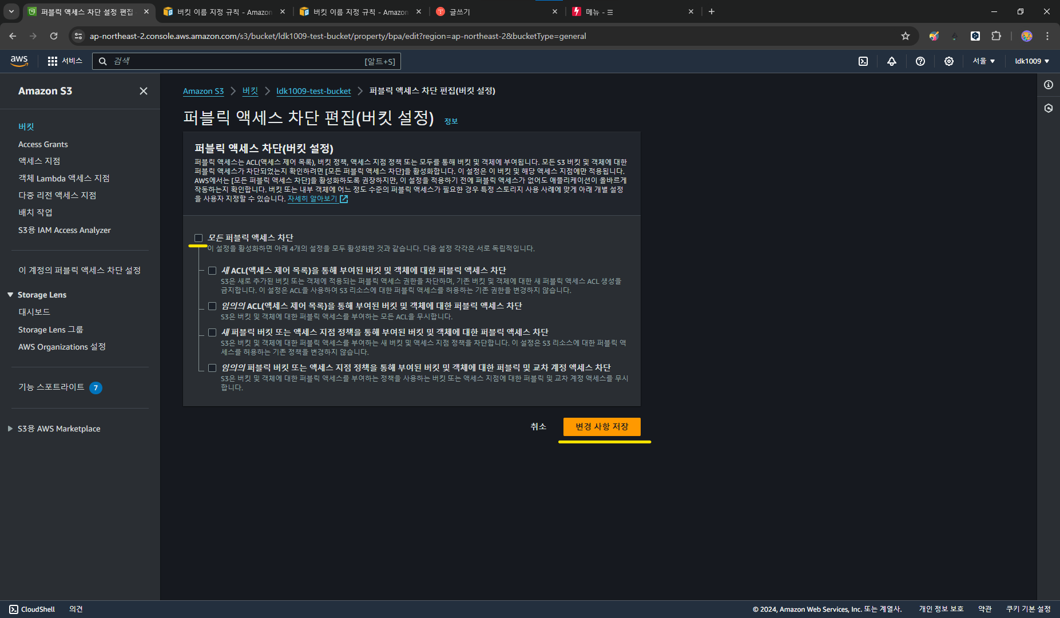The image size is (1060, 618).
Task: Check the 새 퍼블릭 버킷 정책 차단 checkbox
Action: (x=212, y=332)
